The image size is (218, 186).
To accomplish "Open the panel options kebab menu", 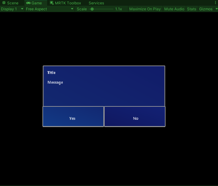I will pos(215,3).
